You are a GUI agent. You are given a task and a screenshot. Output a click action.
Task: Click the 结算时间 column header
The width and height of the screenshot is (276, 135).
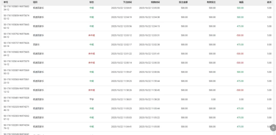point(155,2)
